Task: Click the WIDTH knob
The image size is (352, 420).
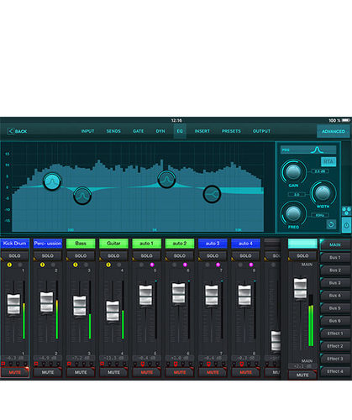Action: coord(323,192)
